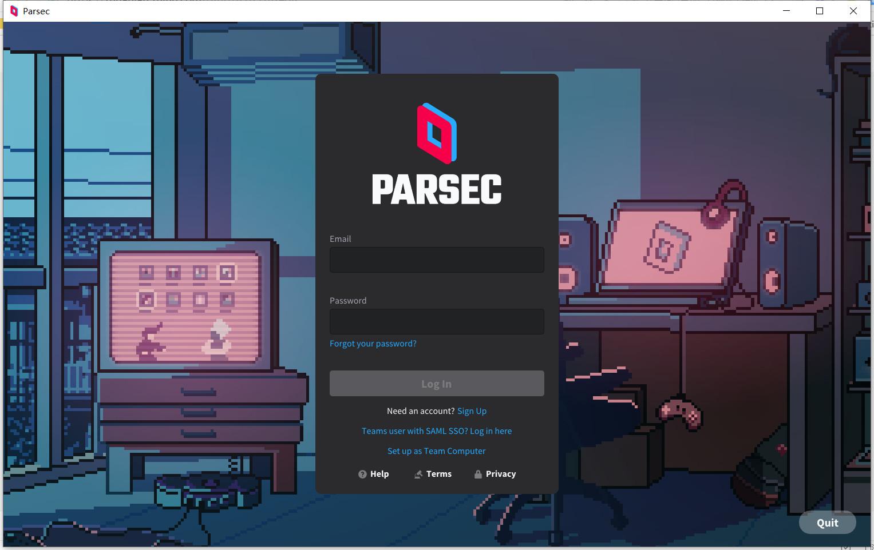Click inside the Email input field
Viewport: 874px width, 550px height.
point(436,260)
